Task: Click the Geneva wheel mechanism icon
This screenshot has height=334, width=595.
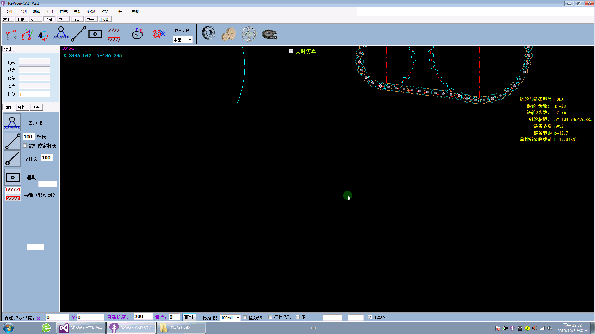Action: point(159,34)
